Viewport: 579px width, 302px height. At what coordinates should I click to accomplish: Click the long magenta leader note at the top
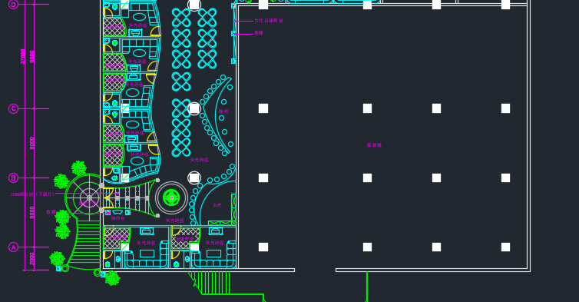point(269,21)
